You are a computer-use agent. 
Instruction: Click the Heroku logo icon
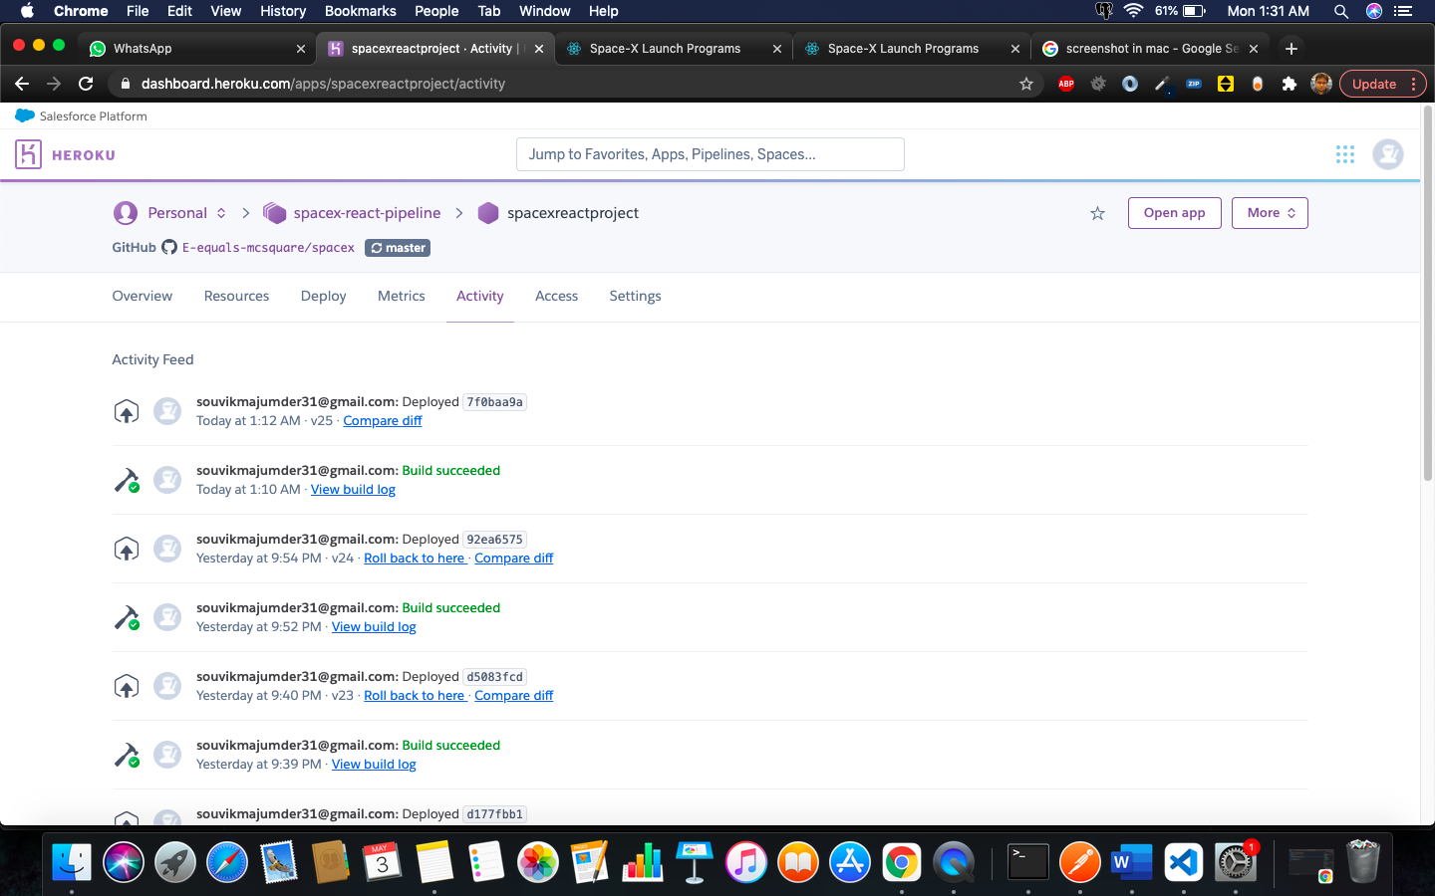click(28, 154)
